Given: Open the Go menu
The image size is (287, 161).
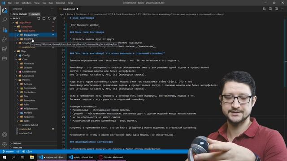Looking at the screenshot, I should coord(44,3).
